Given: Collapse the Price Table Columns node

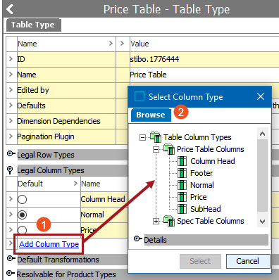Looking at the screenshot, I should click(156, 149).
